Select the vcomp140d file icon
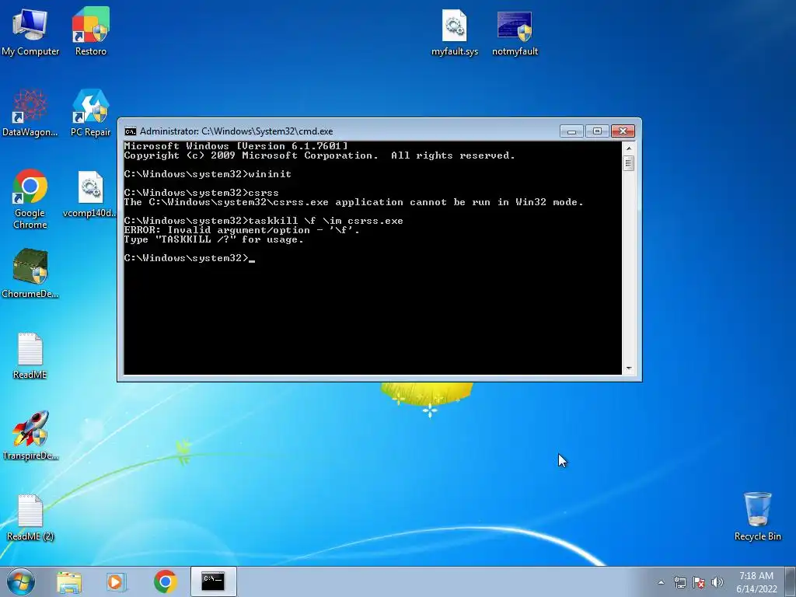The height and width of the screenshot is (597, 796). click(90, 194)
